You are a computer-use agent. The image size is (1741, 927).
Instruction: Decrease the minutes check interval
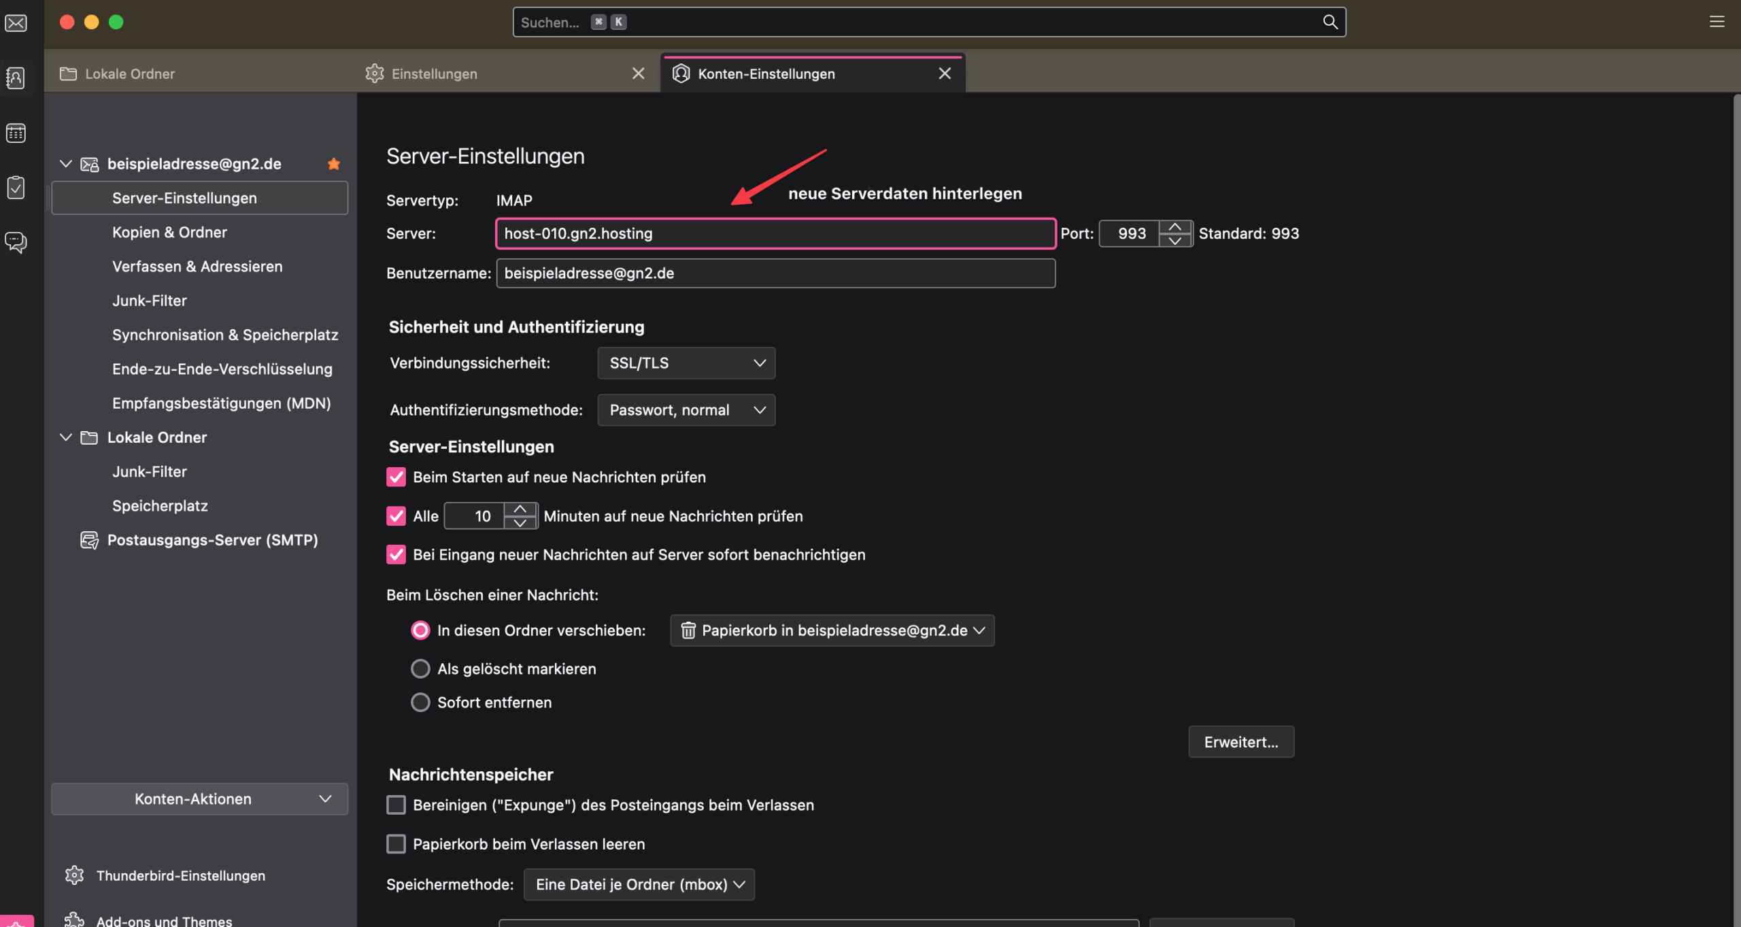point(520,522)
